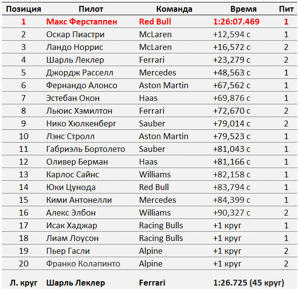Image resolution: width=299 pixels, height=290 pixels.
Task: Click the Фернандо Алонсо cell
Action: point(82,85)
